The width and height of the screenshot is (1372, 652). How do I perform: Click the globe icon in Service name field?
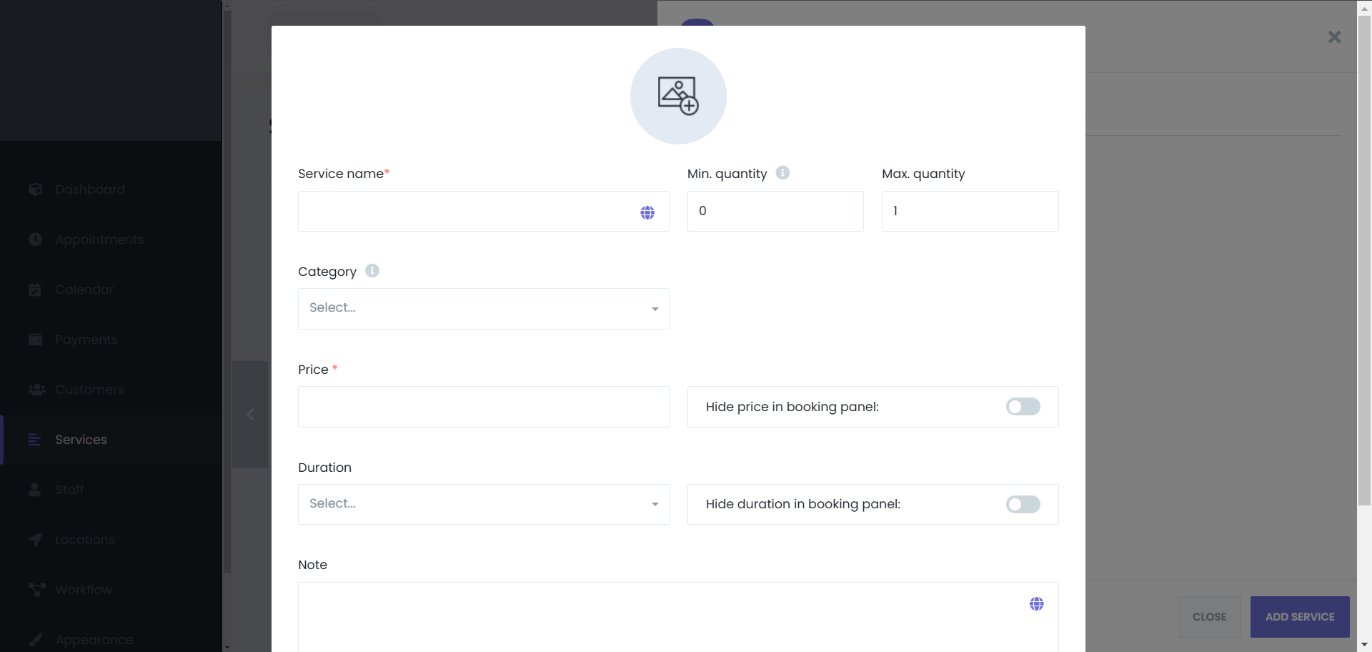tap(647, 212)
